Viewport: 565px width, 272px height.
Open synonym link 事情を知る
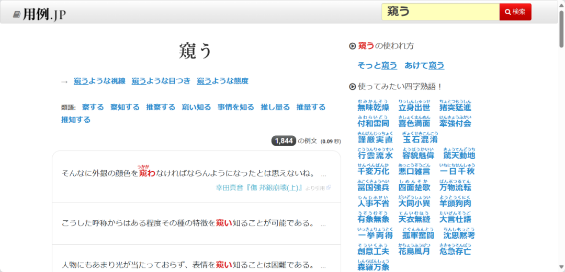(235, 107)
